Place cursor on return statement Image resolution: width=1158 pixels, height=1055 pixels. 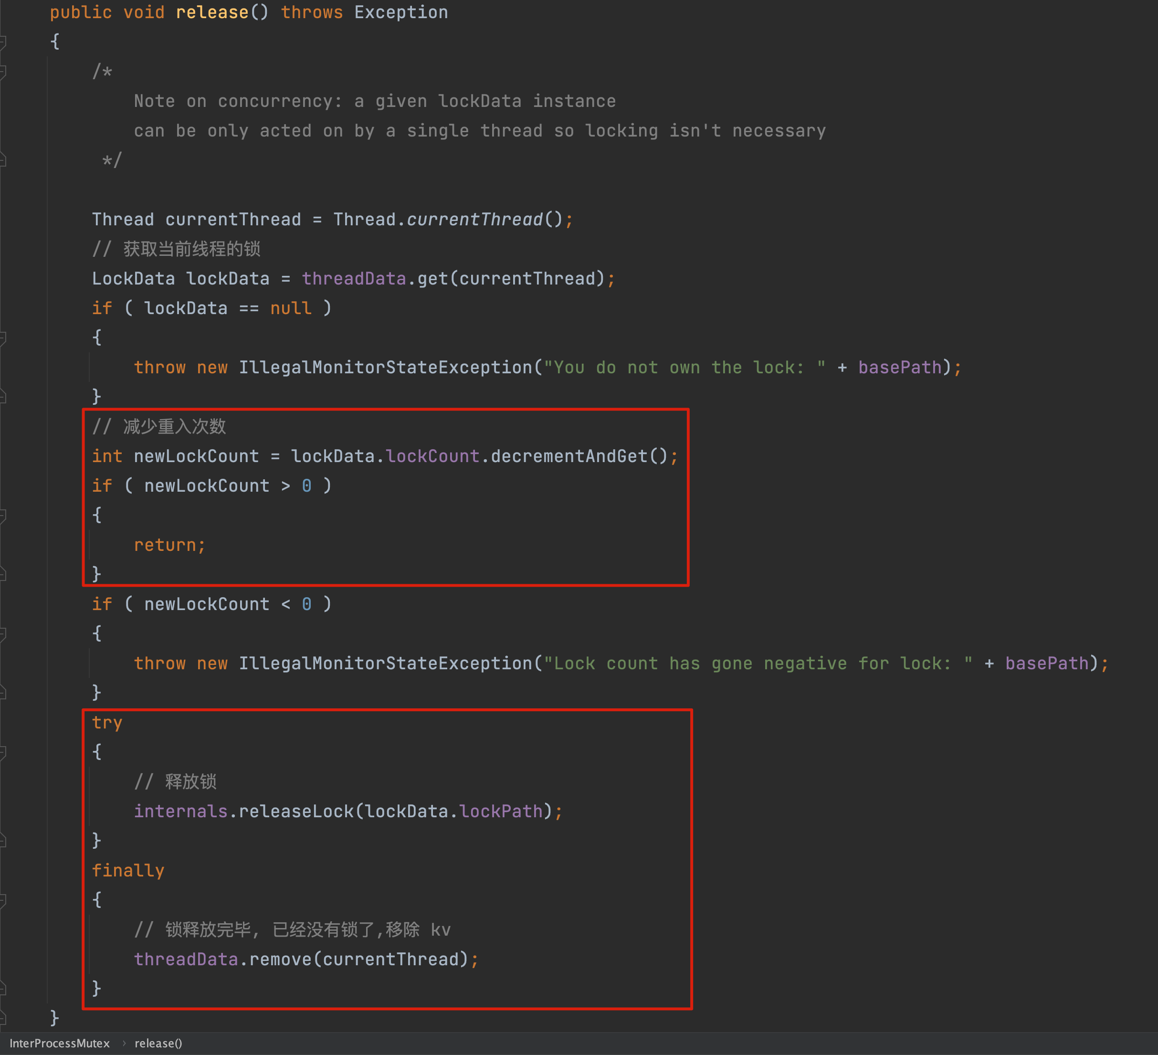pos(166,545)
